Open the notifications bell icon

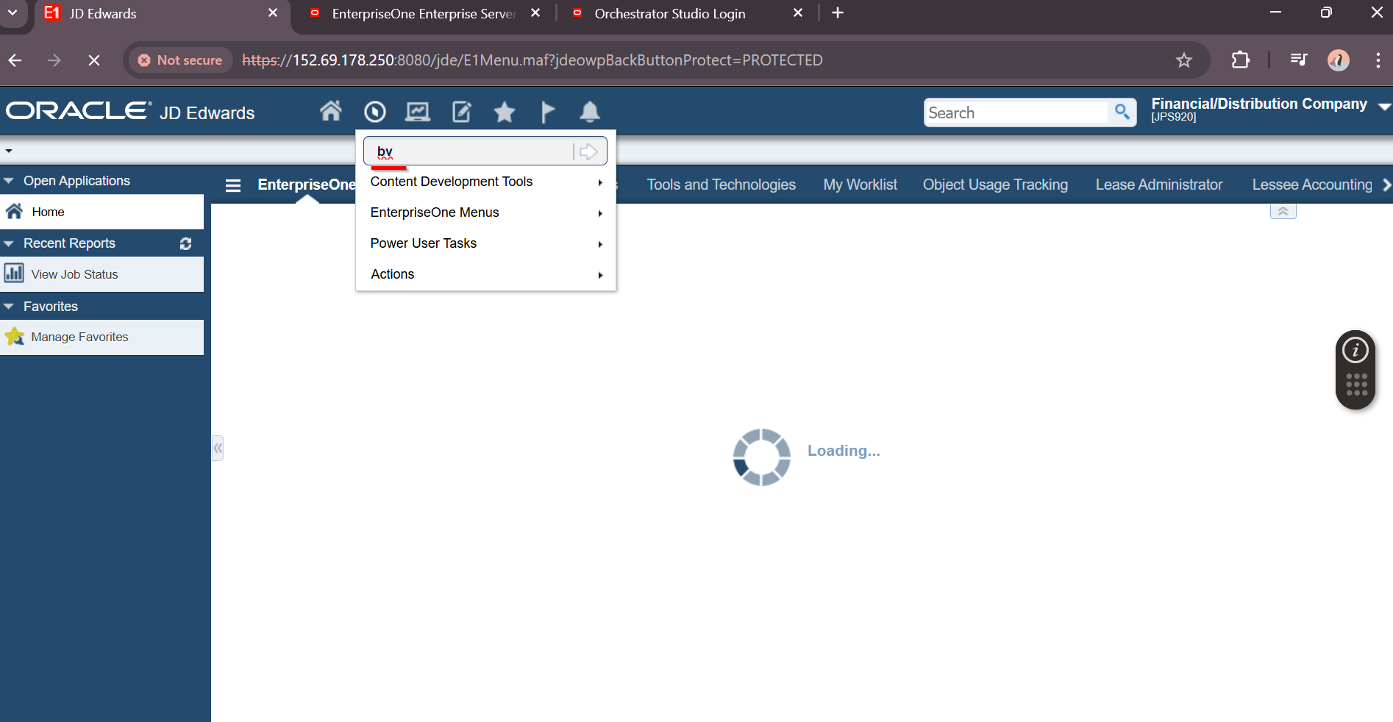pyautogui.click(x=590, y=112)
